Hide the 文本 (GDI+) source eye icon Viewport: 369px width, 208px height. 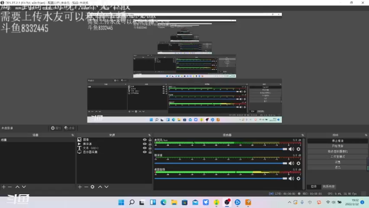click(x=144, y=148)
